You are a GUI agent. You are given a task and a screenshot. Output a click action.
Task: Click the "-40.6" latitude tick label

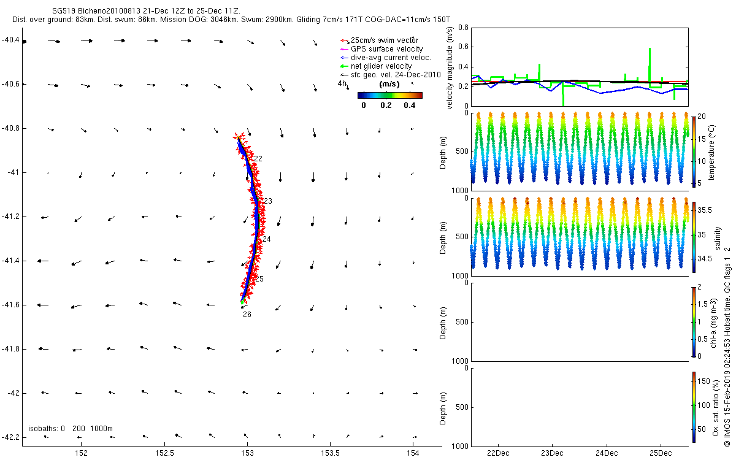[x=9, y=84]
